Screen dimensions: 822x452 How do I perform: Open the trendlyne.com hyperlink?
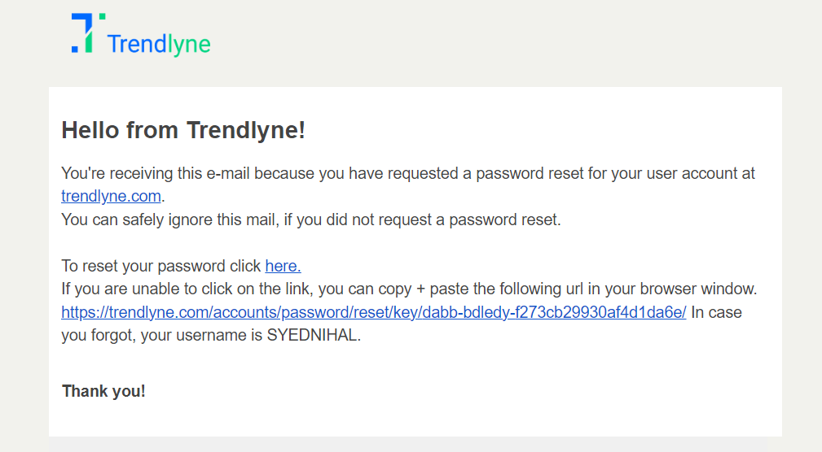(111, 196)
